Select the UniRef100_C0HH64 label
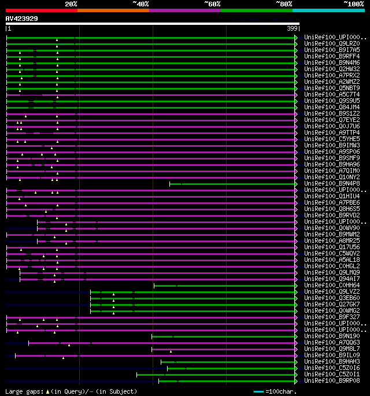 click(x=332, y=285)
